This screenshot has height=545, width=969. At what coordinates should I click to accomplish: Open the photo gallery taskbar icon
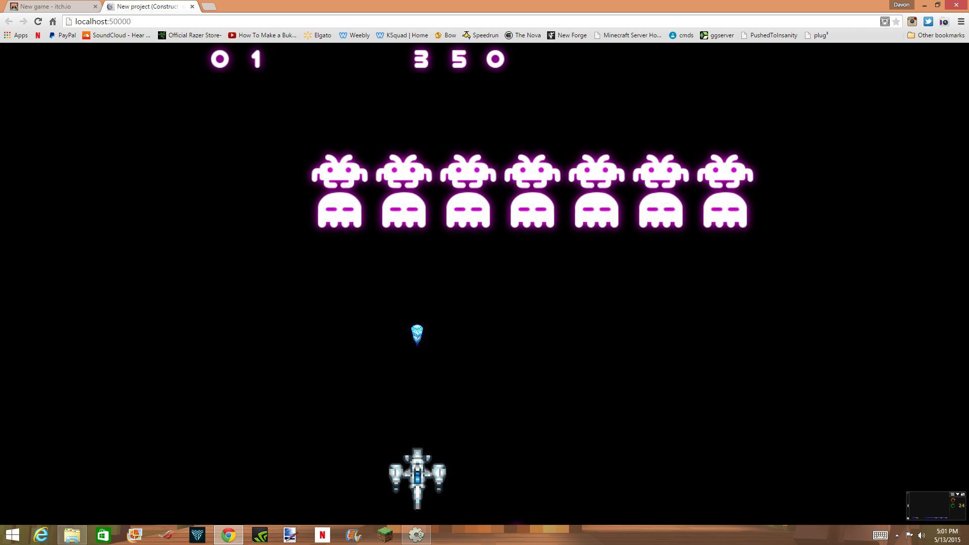click(x=134, y=535)
